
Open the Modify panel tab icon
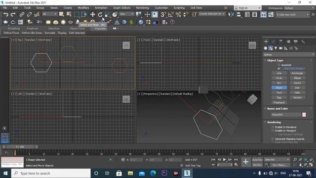(x=274, y=42)
